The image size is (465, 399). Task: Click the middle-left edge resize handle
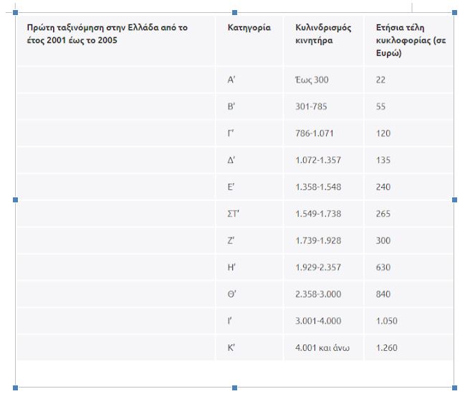[x=16, y=200]
